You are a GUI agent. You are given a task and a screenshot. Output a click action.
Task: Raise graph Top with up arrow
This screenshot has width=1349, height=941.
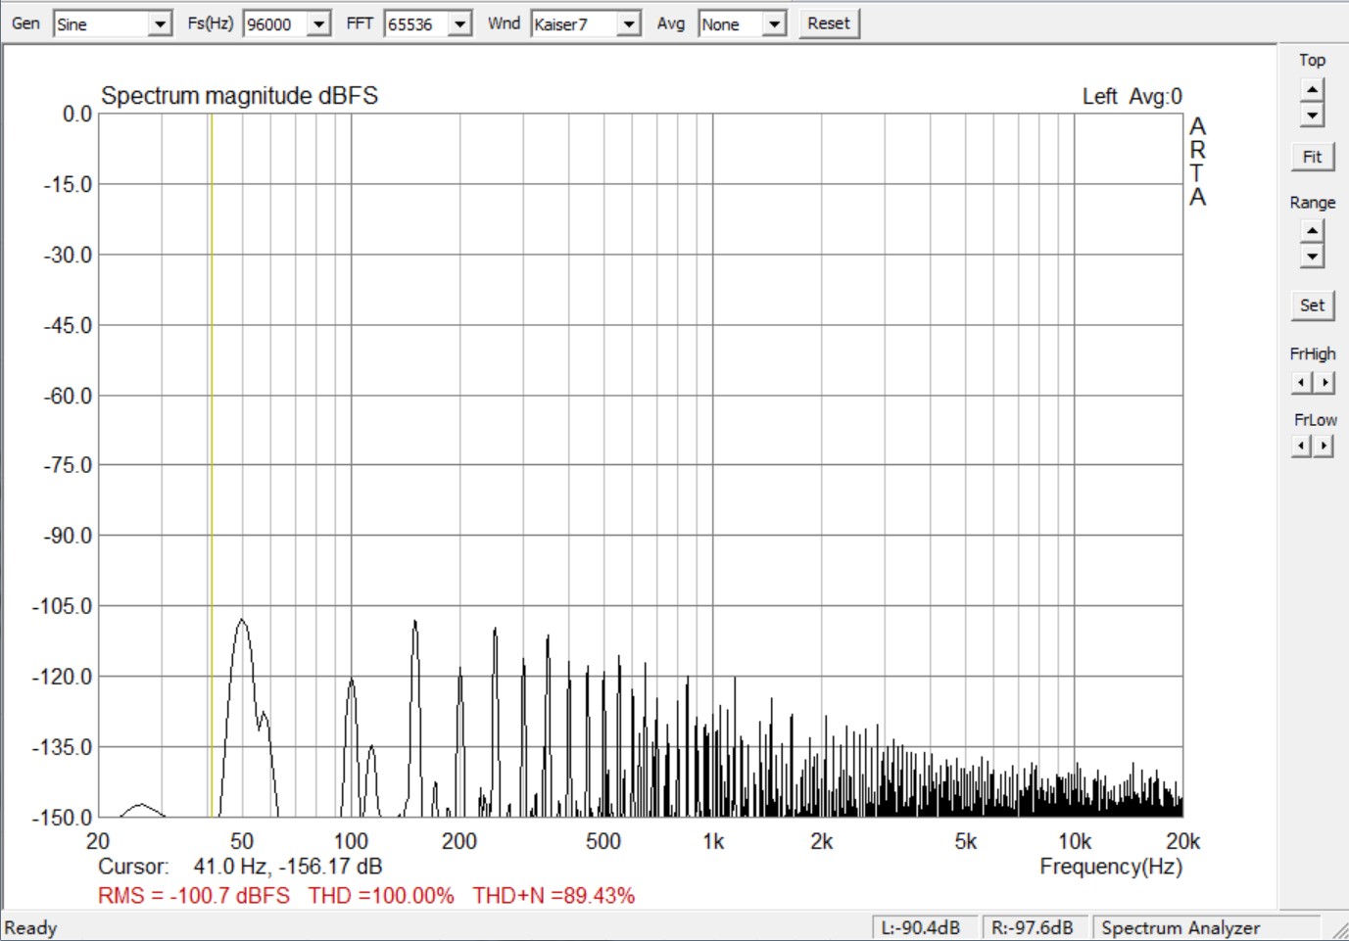[x=1313, y=90]
